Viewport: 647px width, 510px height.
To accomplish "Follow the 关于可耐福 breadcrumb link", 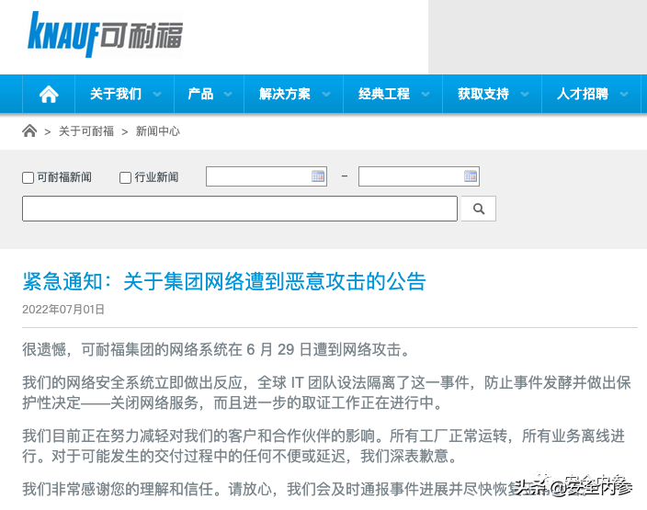I will (x=86, y=131).
